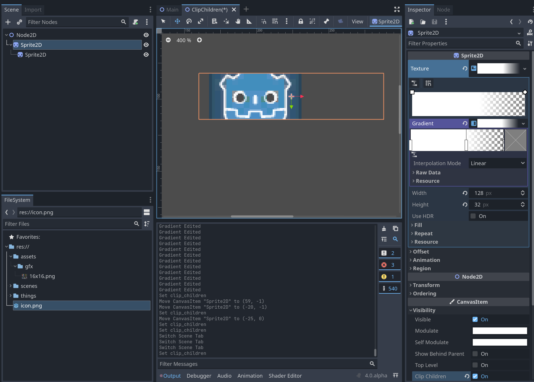Viewport: 534px width, 382px height.
Task: Open the Shader Editor panel
Action: [285, 376]
